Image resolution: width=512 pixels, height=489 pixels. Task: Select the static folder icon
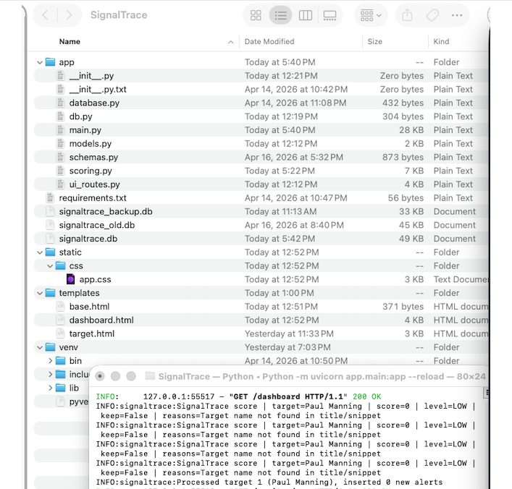pos(50,252)
